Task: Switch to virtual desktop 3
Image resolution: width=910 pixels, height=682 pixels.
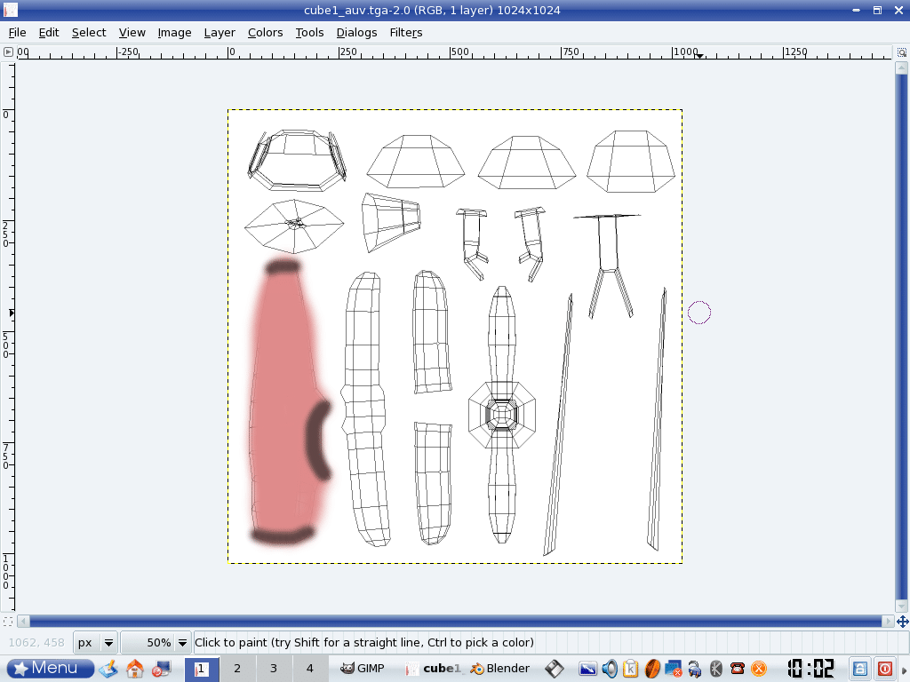Action: coord(274,668)
